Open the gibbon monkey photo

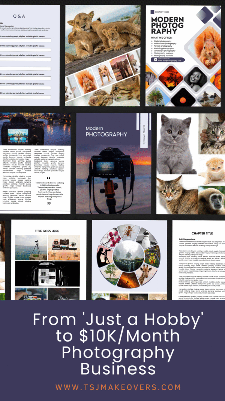click(211, 200)
